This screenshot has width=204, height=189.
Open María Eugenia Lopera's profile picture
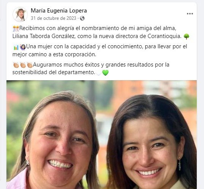[x=20, y=14]
